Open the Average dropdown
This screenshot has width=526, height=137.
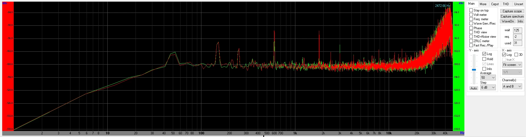coord(488,78)
